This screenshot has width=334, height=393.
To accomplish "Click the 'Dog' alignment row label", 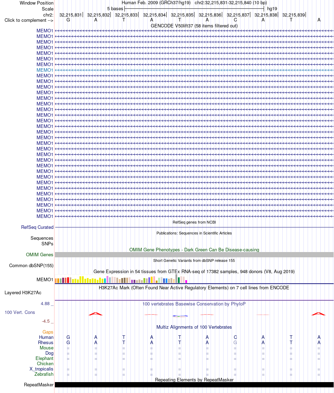I will coord(49,353).
